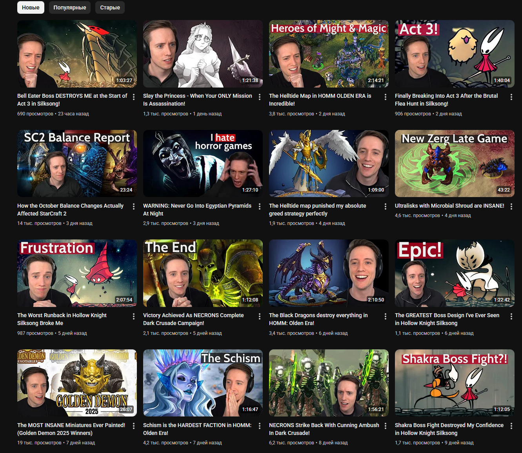Switch to the Старые tab

110,7
